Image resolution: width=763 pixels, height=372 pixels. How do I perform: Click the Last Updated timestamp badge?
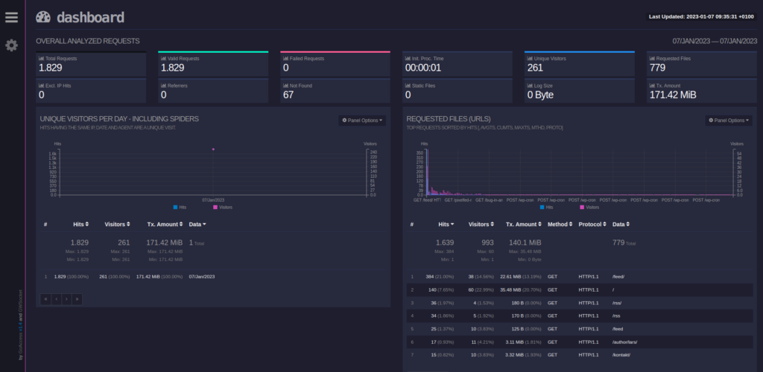point(701,16)
